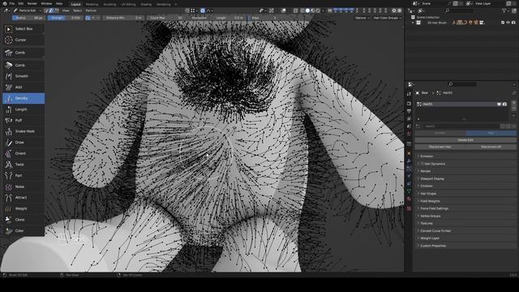Open the Hair Color Groups dropdown

[x=387, y=18]
